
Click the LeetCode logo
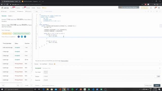5,8
